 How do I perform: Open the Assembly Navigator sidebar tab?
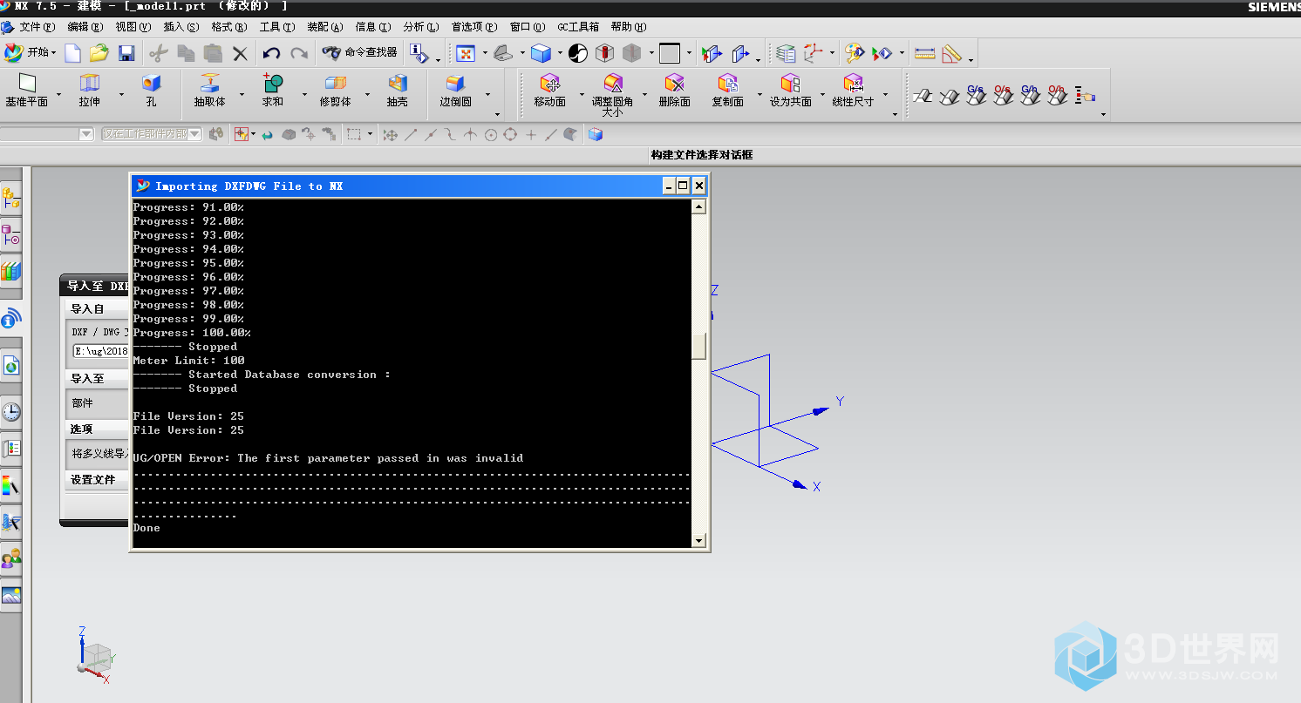tap(10, 199)
